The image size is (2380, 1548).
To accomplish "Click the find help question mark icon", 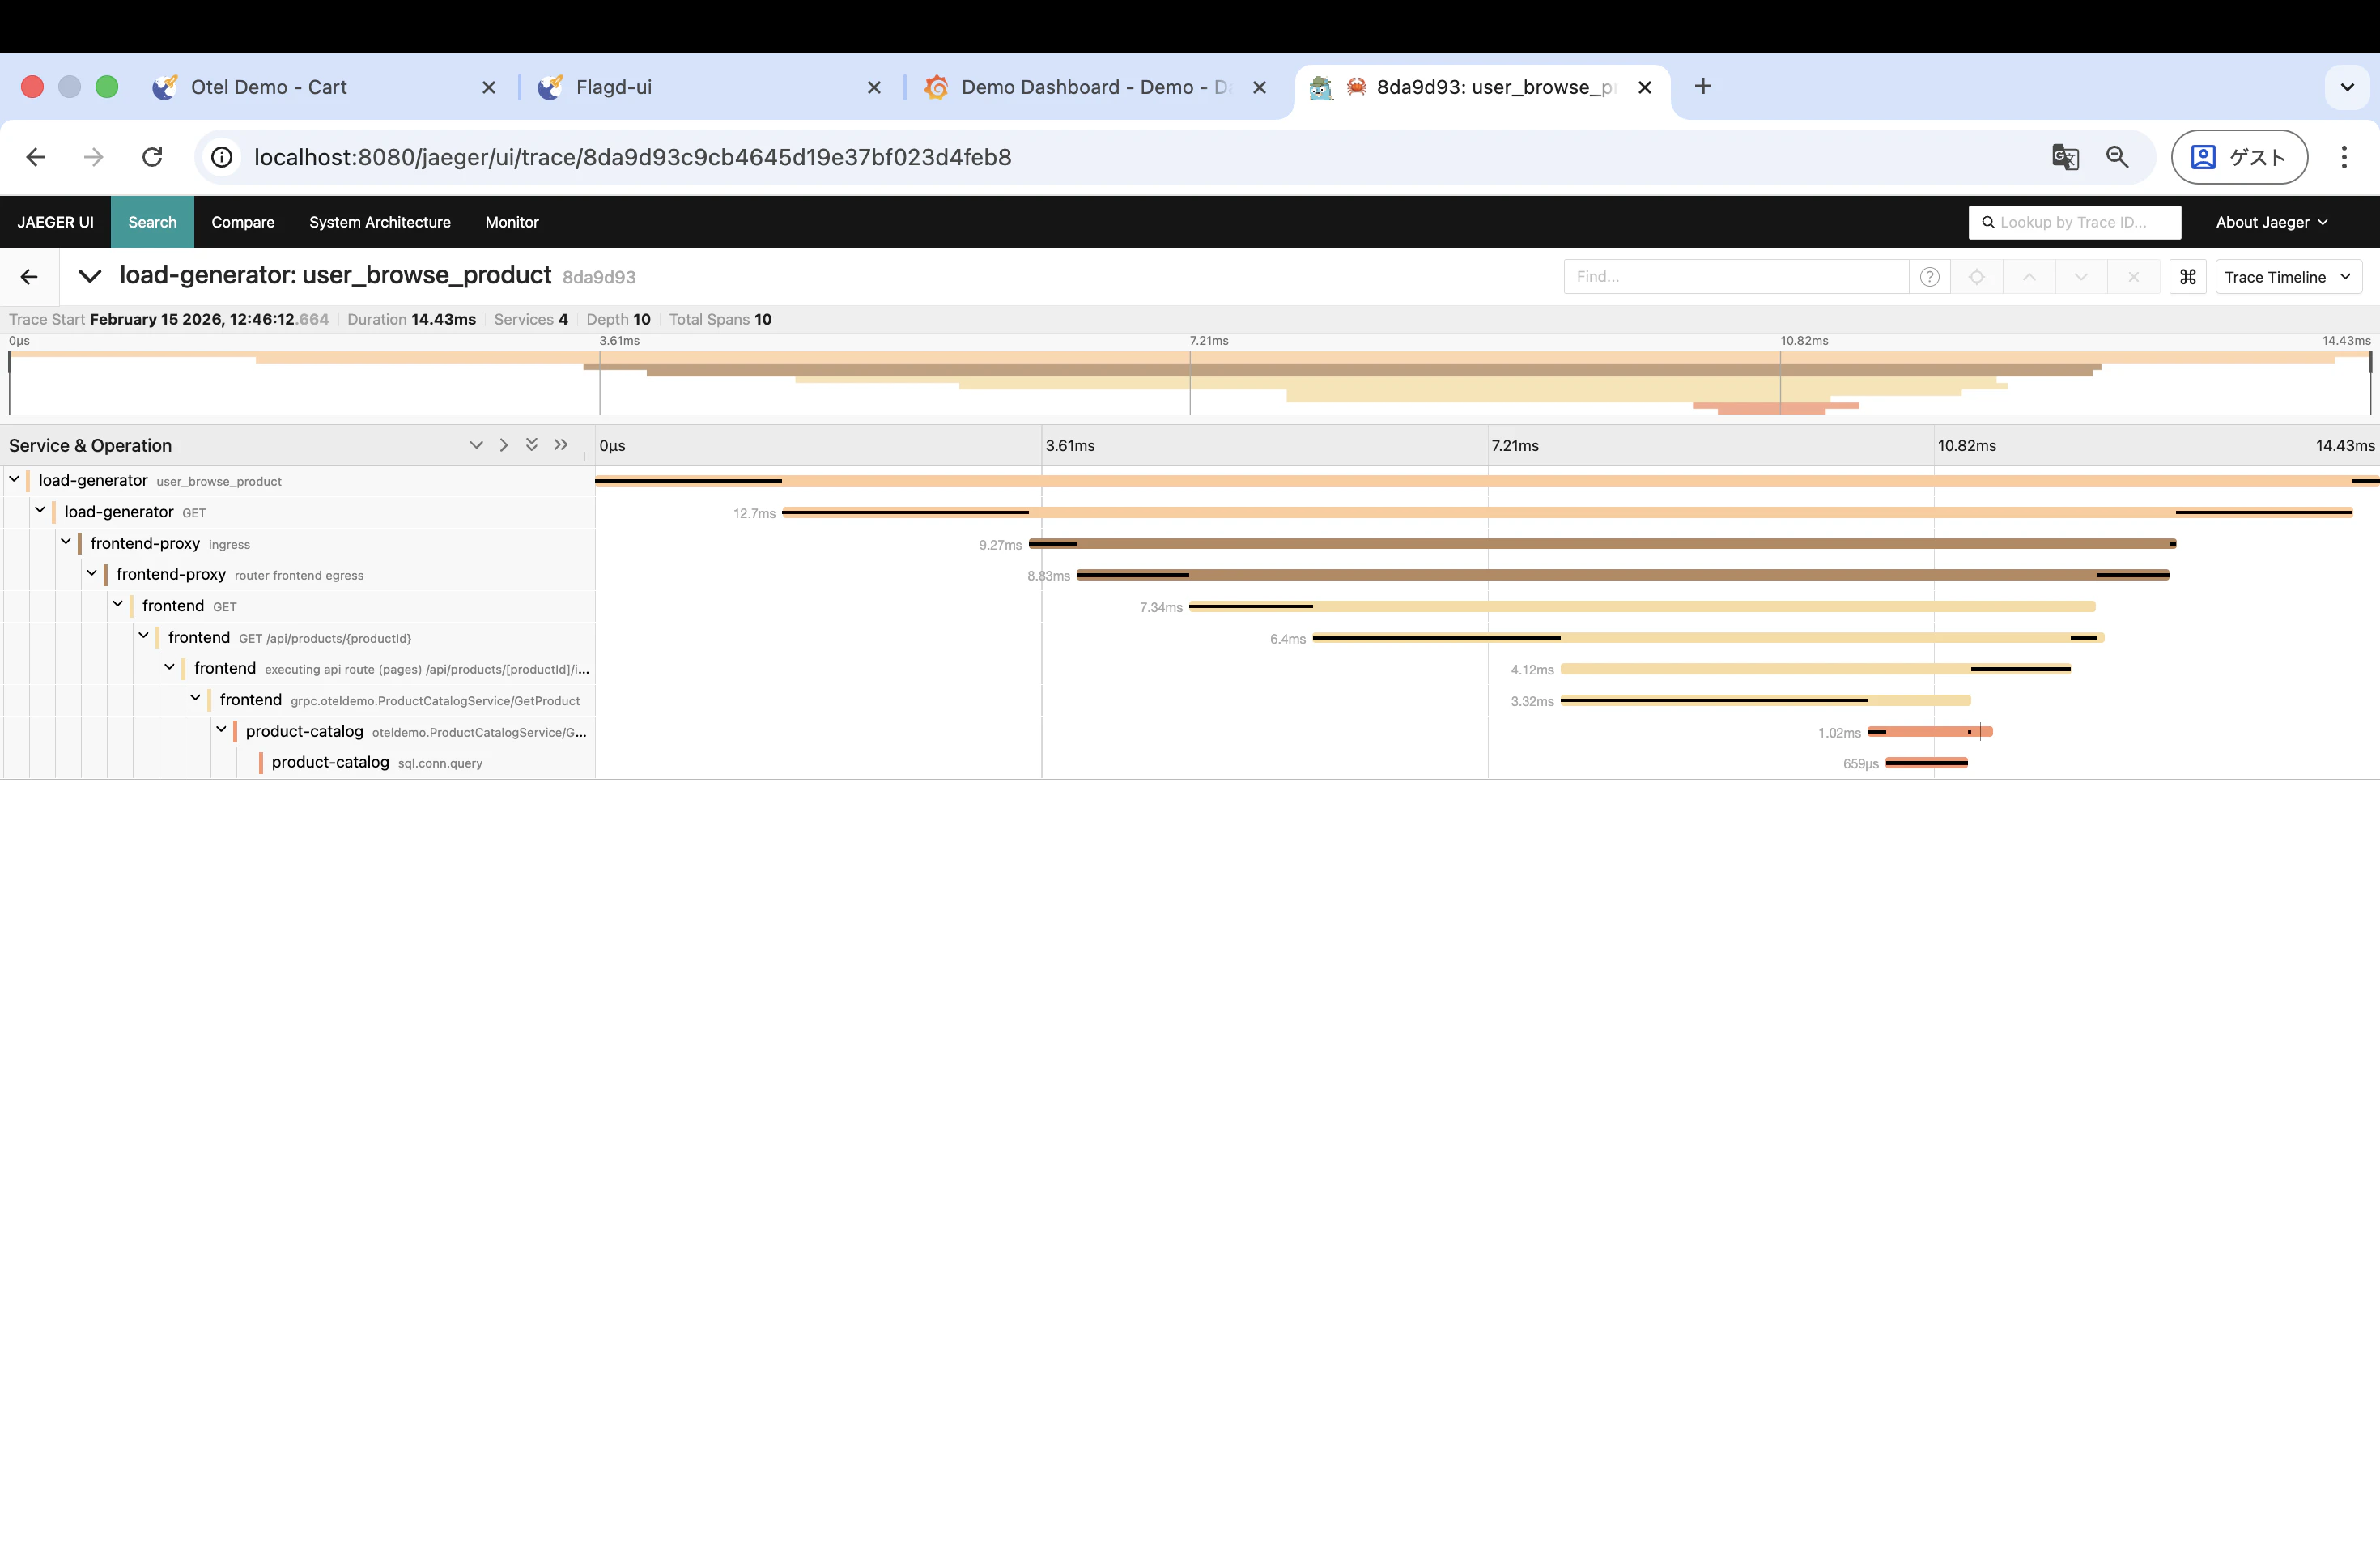I will (1929, 277).
